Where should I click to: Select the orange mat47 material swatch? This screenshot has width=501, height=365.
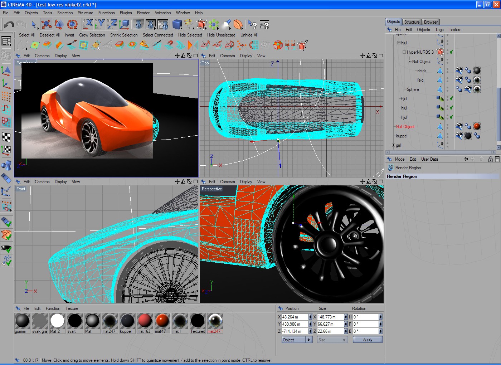point(162,321)
